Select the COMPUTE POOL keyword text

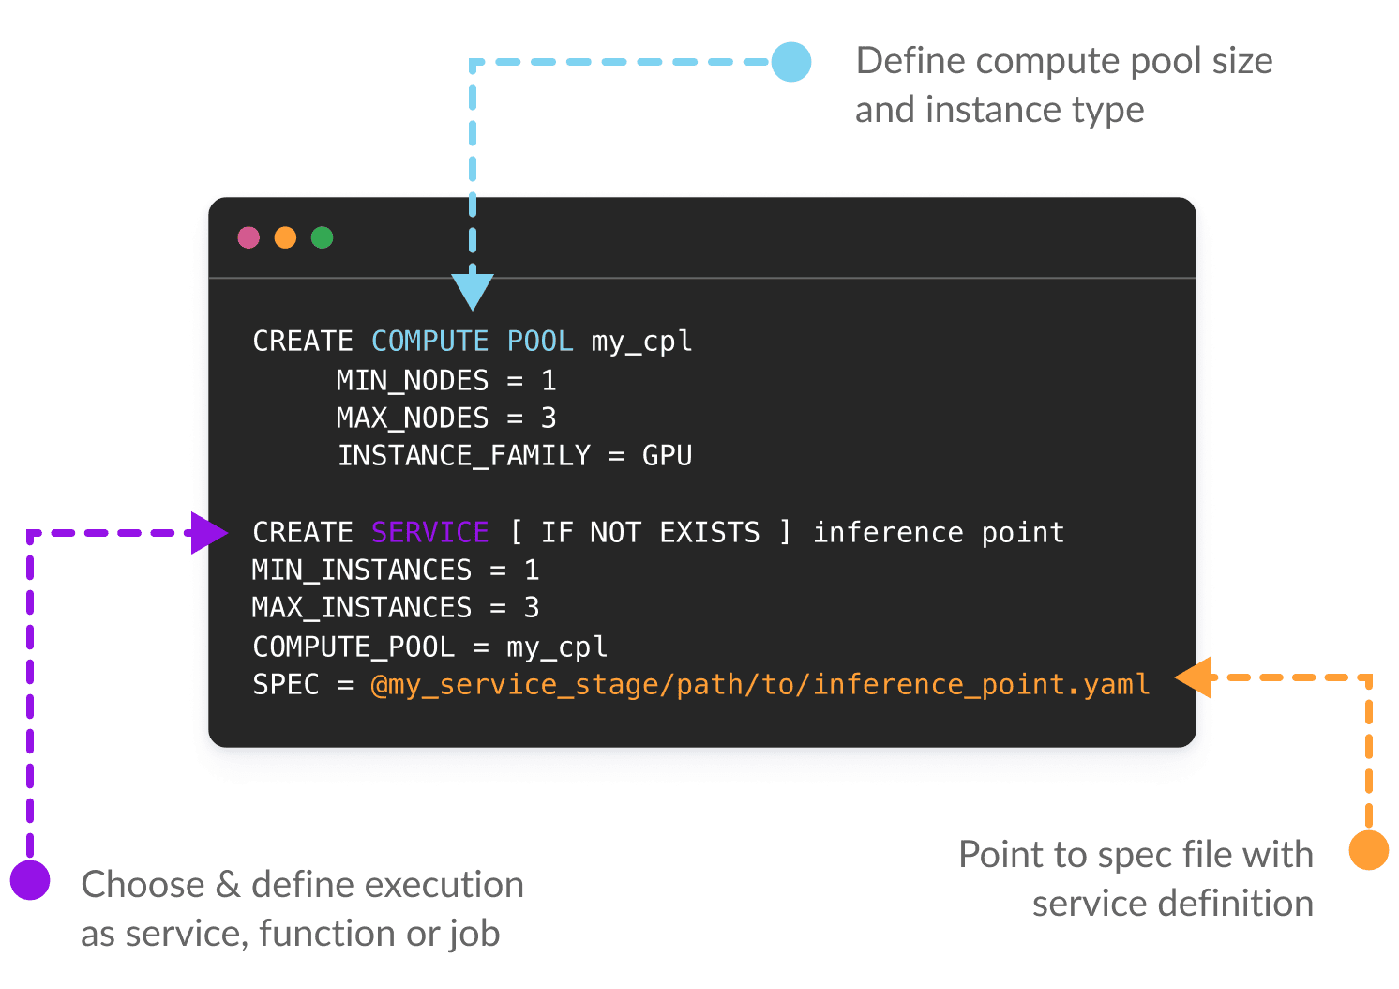[473, 342]
